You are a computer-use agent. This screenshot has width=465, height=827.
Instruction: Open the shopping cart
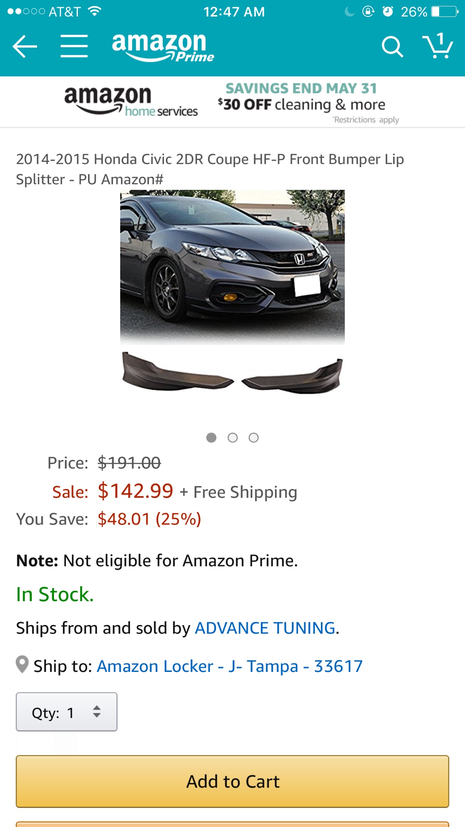[x=438, y=46]
